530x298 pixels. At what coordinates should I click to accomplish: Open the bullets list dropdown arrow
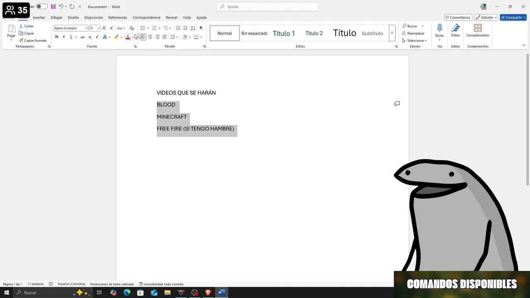tap(148, 28)
